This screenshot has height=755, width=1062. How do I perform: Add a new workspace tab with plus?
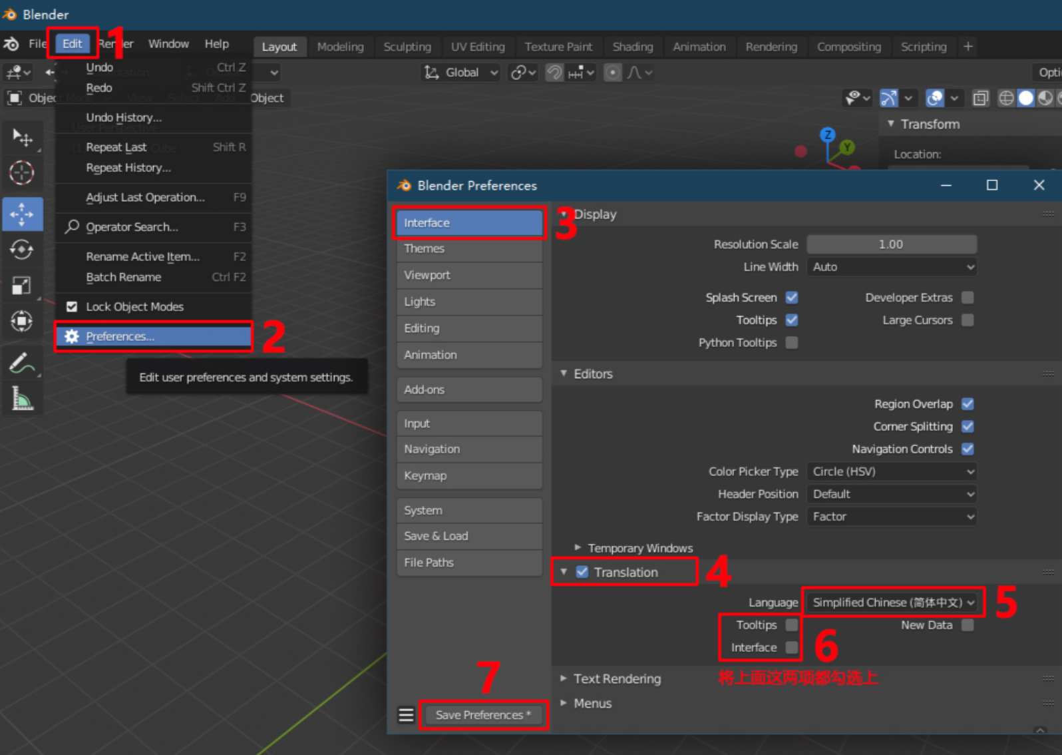(x=968, y=47)
